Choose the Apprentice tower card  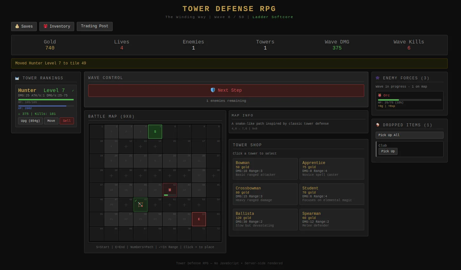[332, 168]
